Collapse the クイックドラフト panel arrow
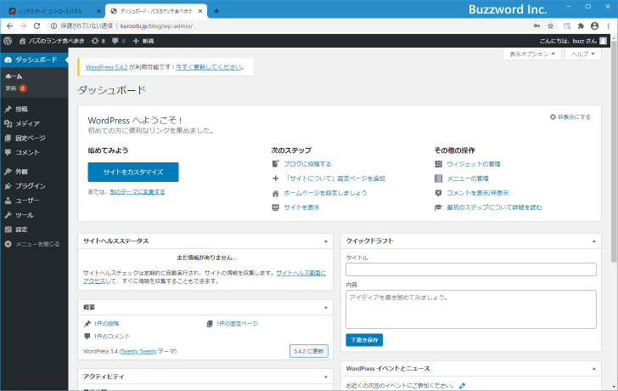 tap(593, 241)
